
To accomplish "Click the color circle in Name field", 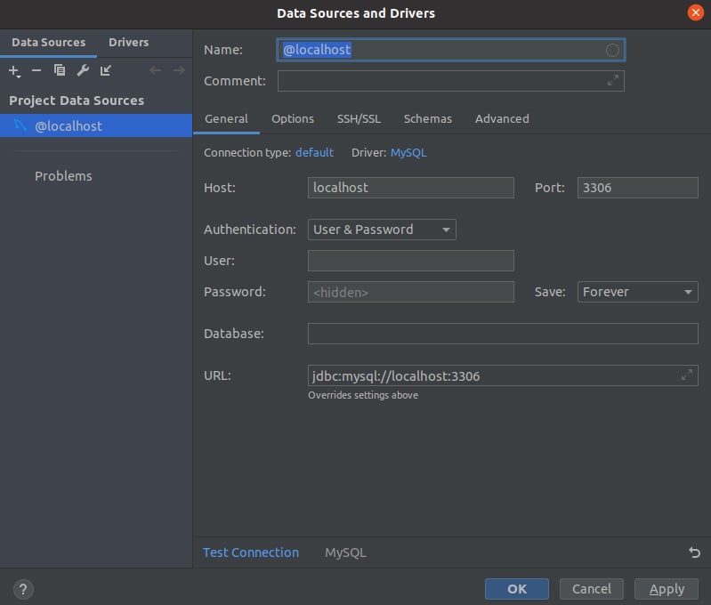I will click(x=612, y=51).
